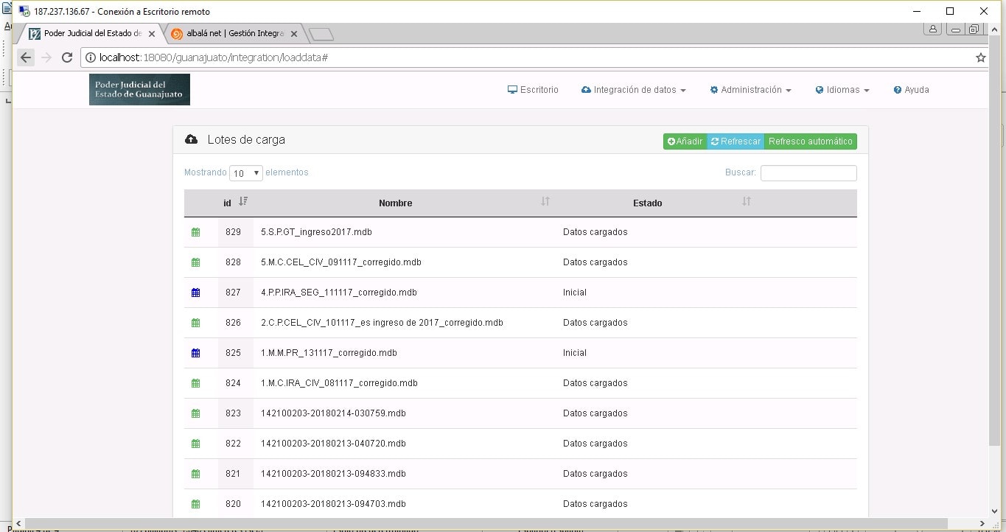Close the albalá net tab
This screenshot has width=1006, height=532.
click(294, 34)
